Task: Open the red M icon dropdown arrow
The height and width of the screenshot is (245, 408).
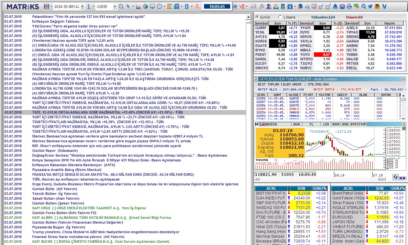Action: pyautogui.click(x=246, y=6)
